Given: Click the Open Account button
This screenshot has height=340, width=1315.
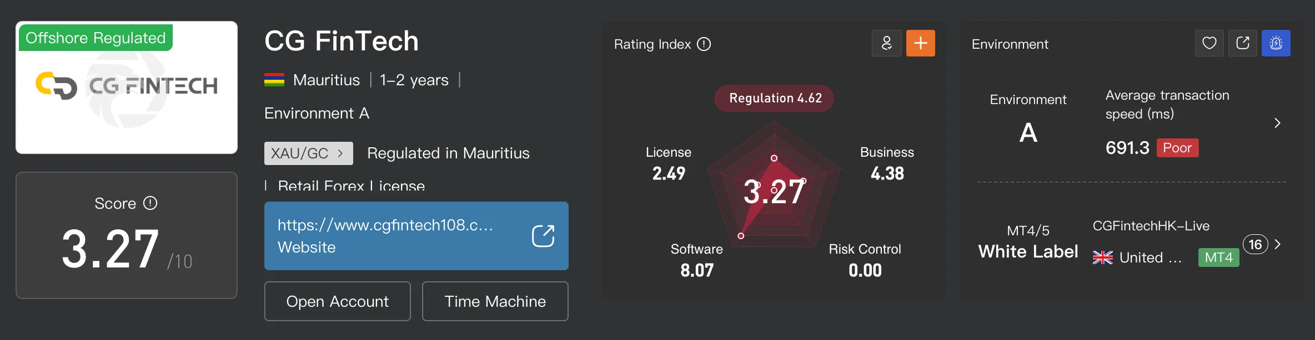Looking at the screenshot, I should (338, 301).
